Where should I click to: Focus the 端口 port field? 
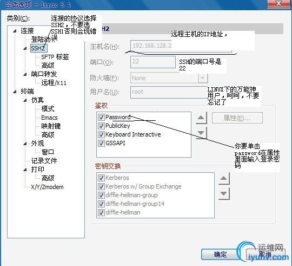[x=153, y=62]
